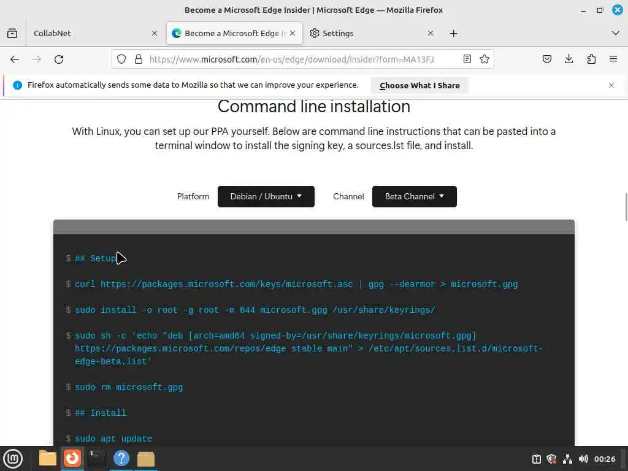
Task: Click the ## Install comment line
Action: pos(101,413)
